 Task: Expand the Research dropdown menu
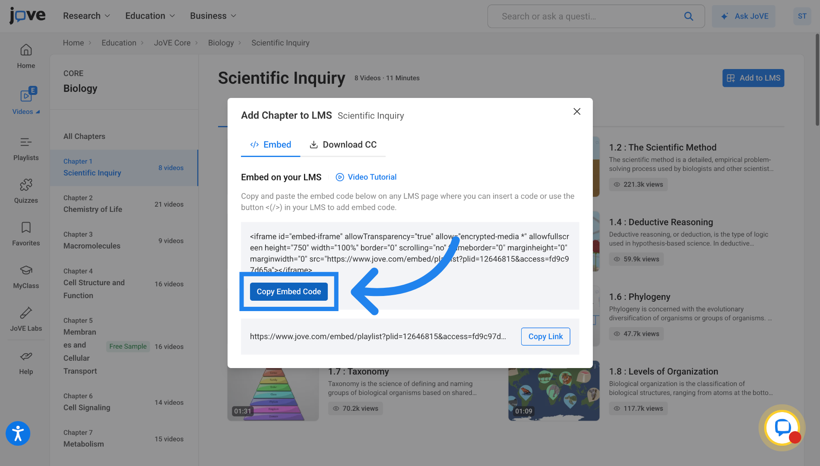[86, 16]
